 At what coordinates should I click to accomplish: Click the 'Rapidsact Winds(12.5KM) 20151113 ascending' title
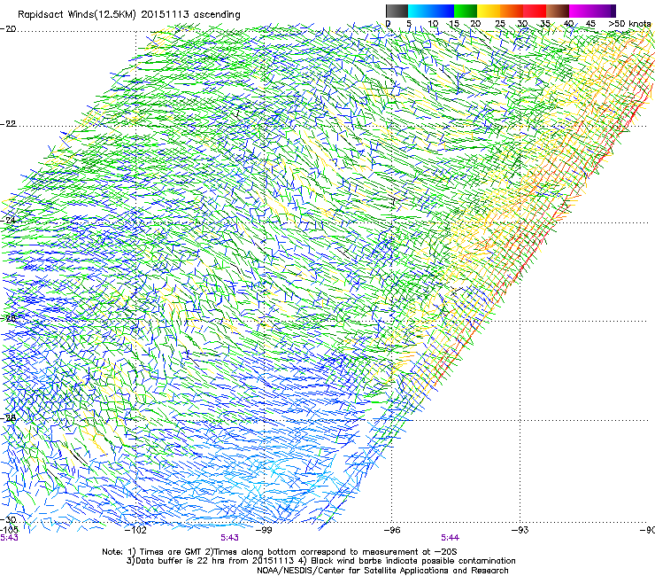[129, 15]
